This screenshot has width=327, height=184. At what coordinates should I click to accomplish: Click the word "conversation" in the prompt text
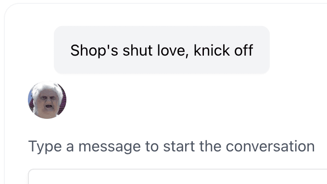(x=270, y=146)
